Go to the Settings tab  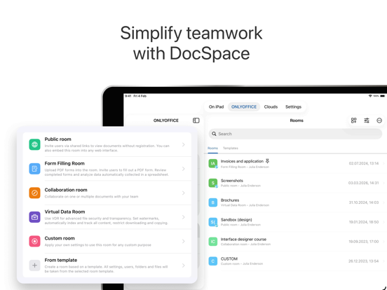(293, 106)
